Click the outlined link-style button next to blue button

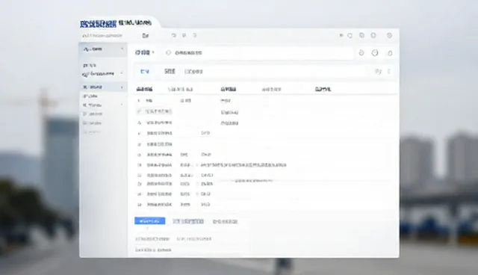click(188, 221)
